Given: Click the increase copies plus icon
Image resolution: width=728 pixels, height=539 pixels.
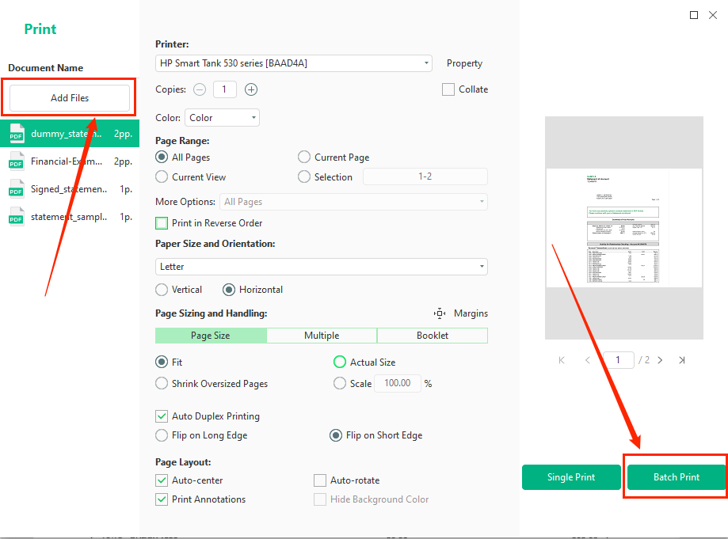Looking at the screenshot, I should pos(251,89).
